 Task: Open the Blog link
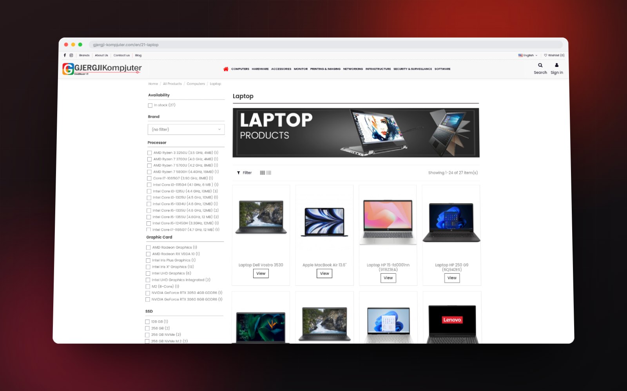tap(138, 55)
